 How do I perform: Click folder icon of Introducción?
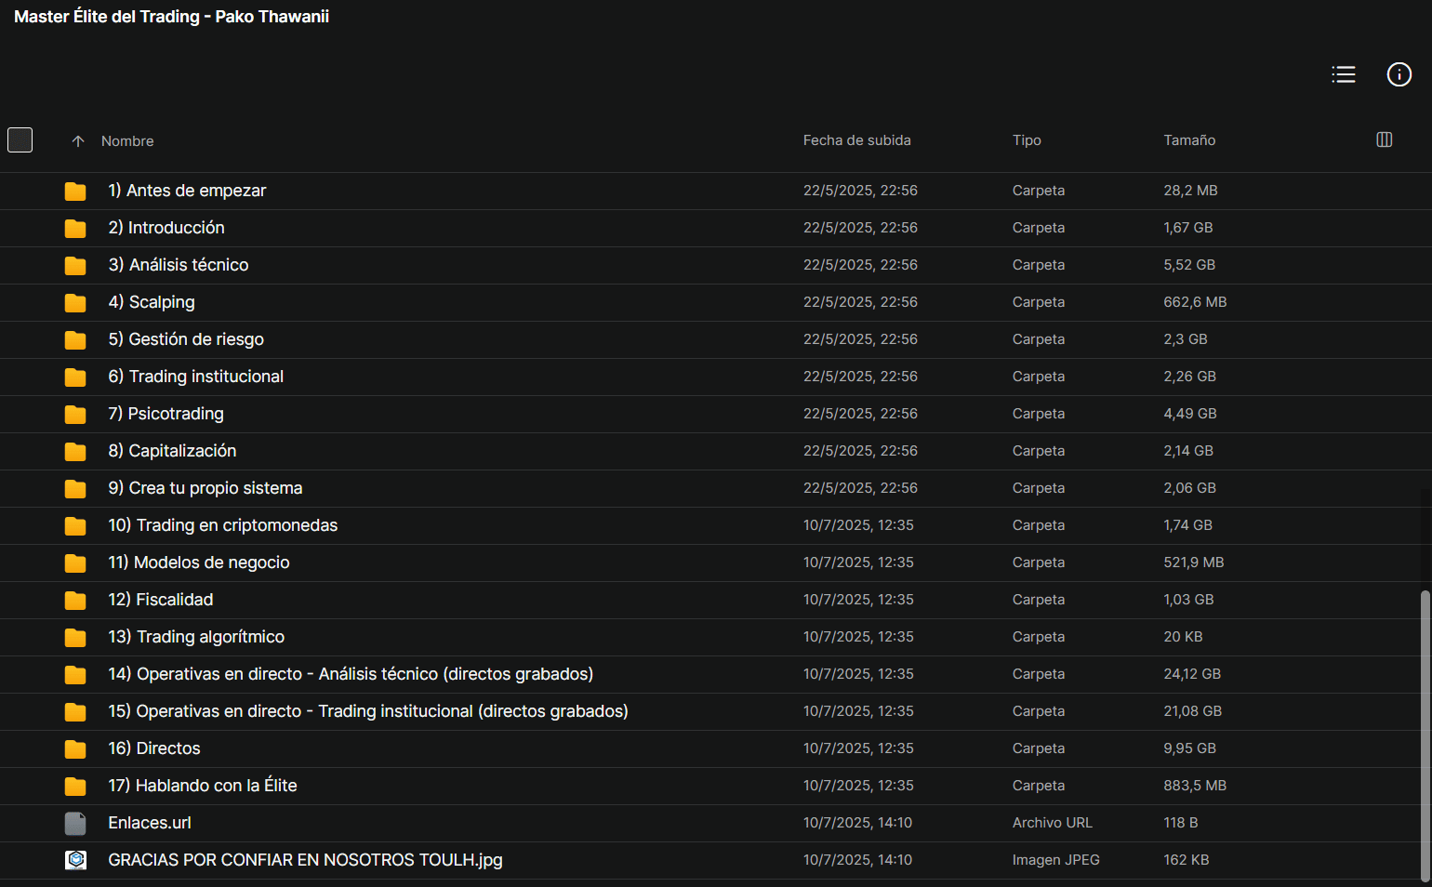point(75,229)
